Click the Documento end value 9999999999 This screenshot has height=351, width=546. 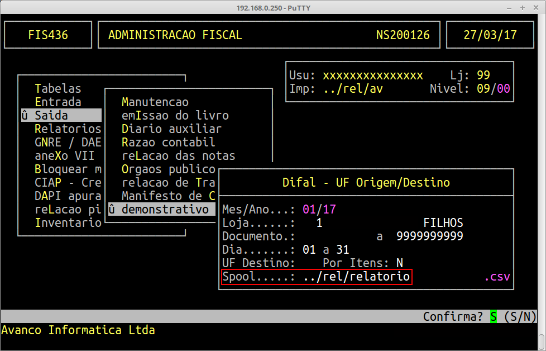tap(430, 236)
